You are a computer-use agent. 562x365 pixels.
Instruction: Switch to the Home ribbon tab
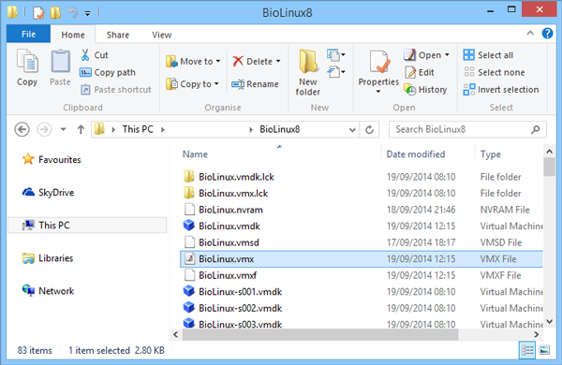click(x=73, y=35)
